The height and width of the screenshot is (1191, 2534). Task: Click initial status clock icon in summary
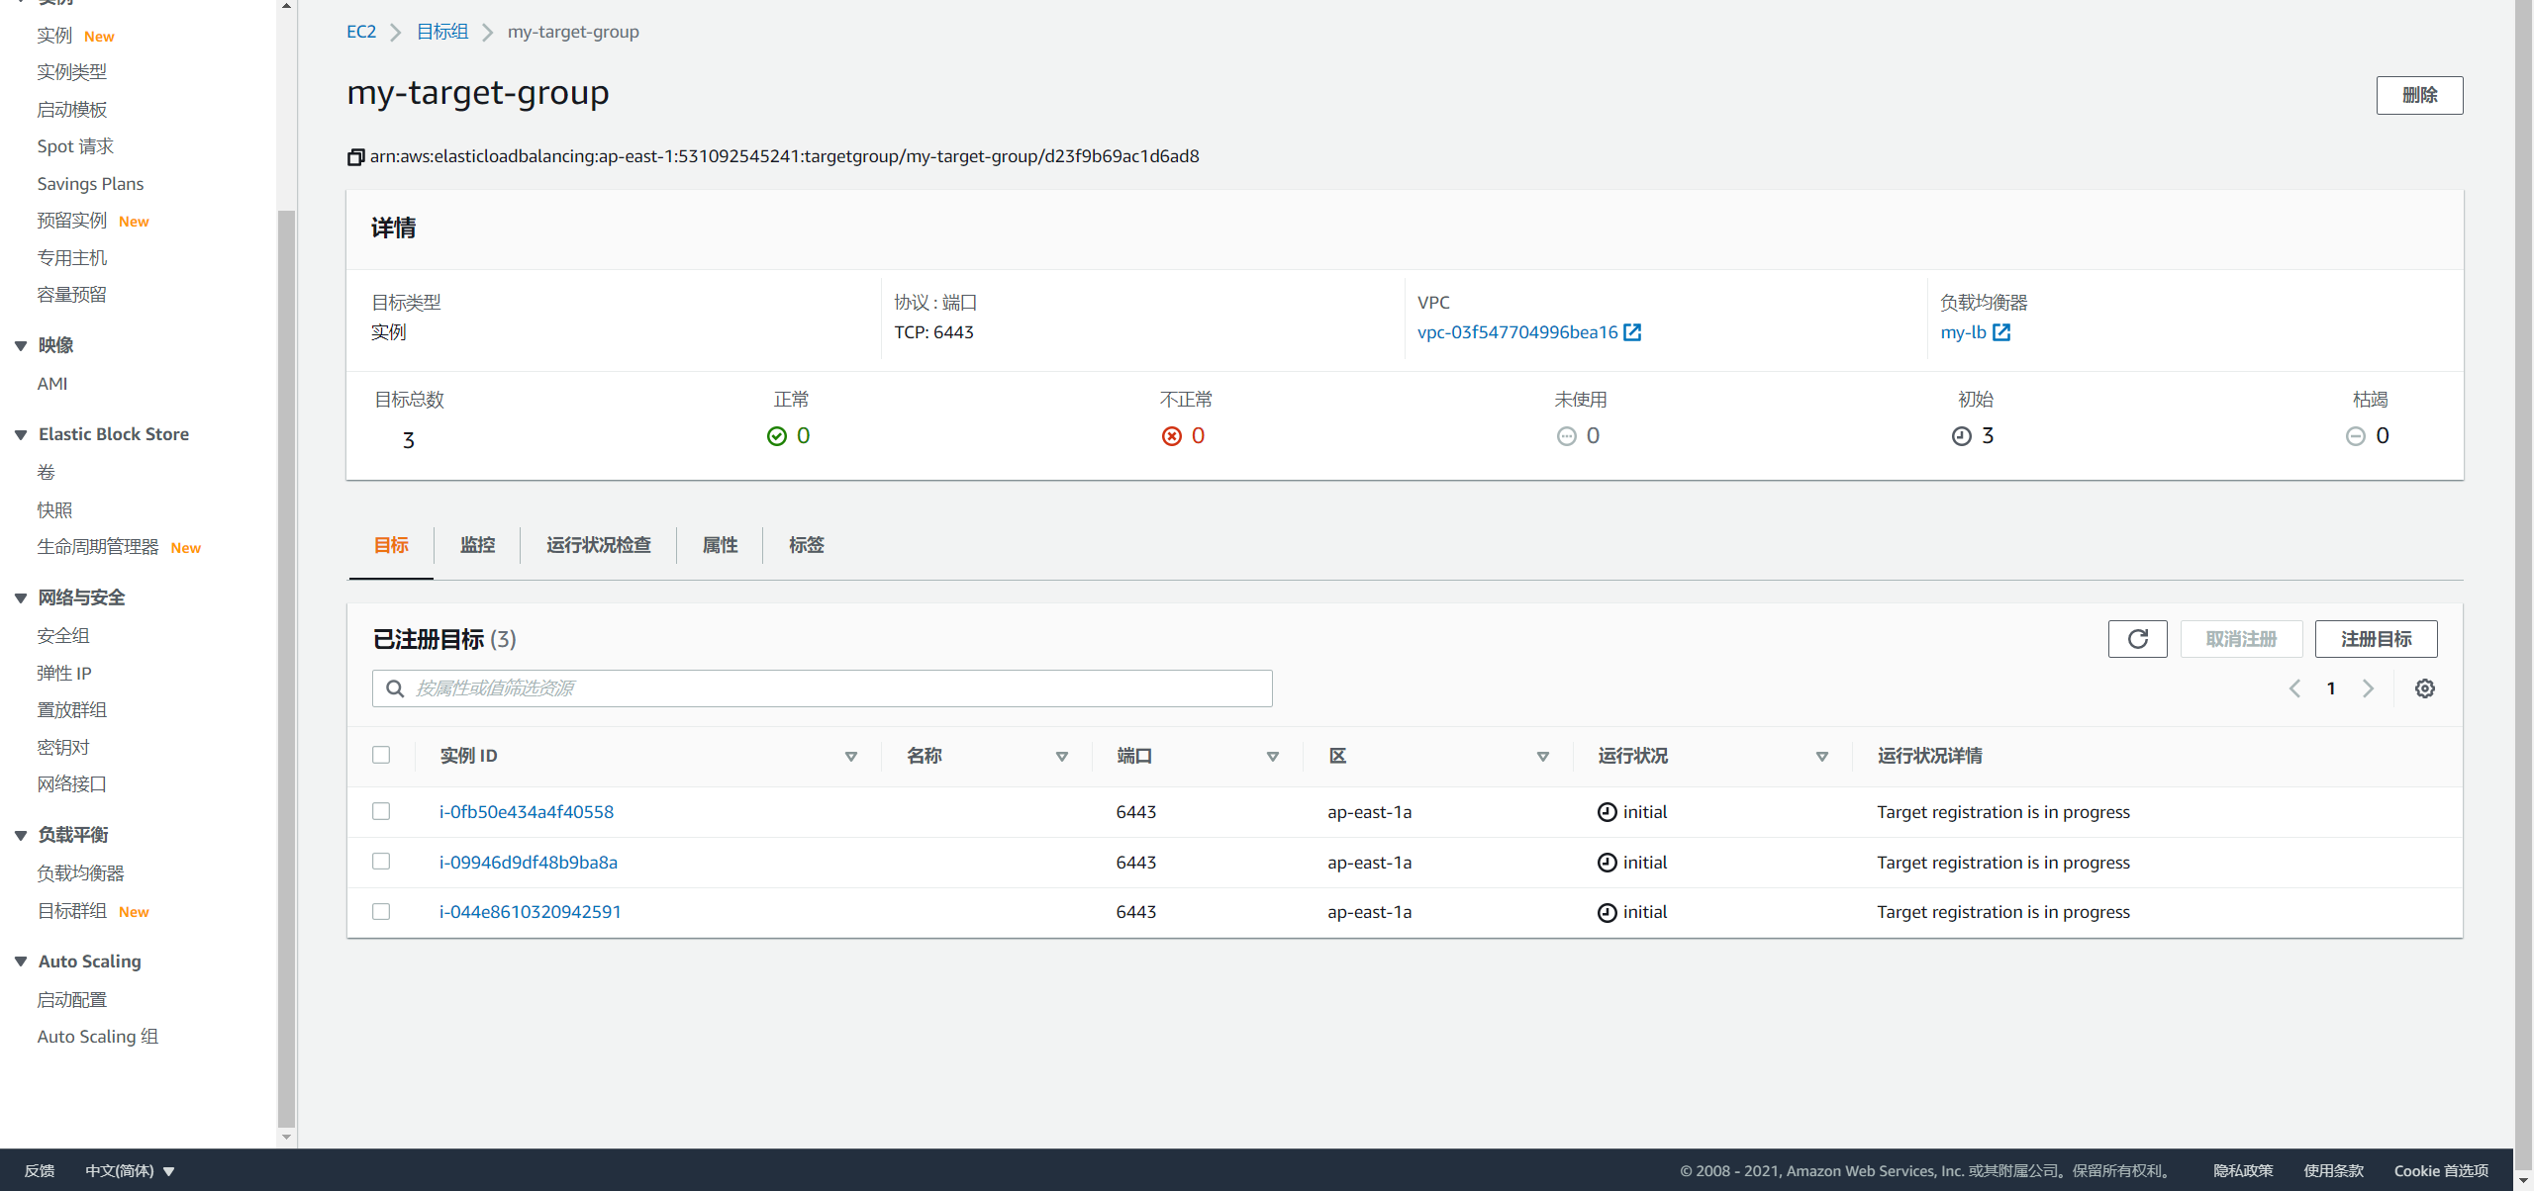coord(1962,436)
